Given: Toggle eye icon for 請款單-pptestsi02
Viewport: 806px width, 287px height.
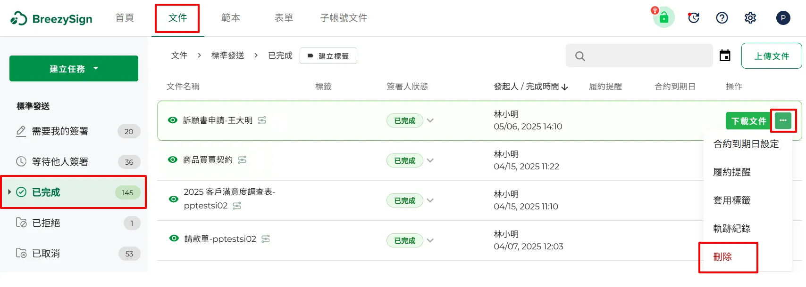Looking at the screenshot, I should point(174,239).
